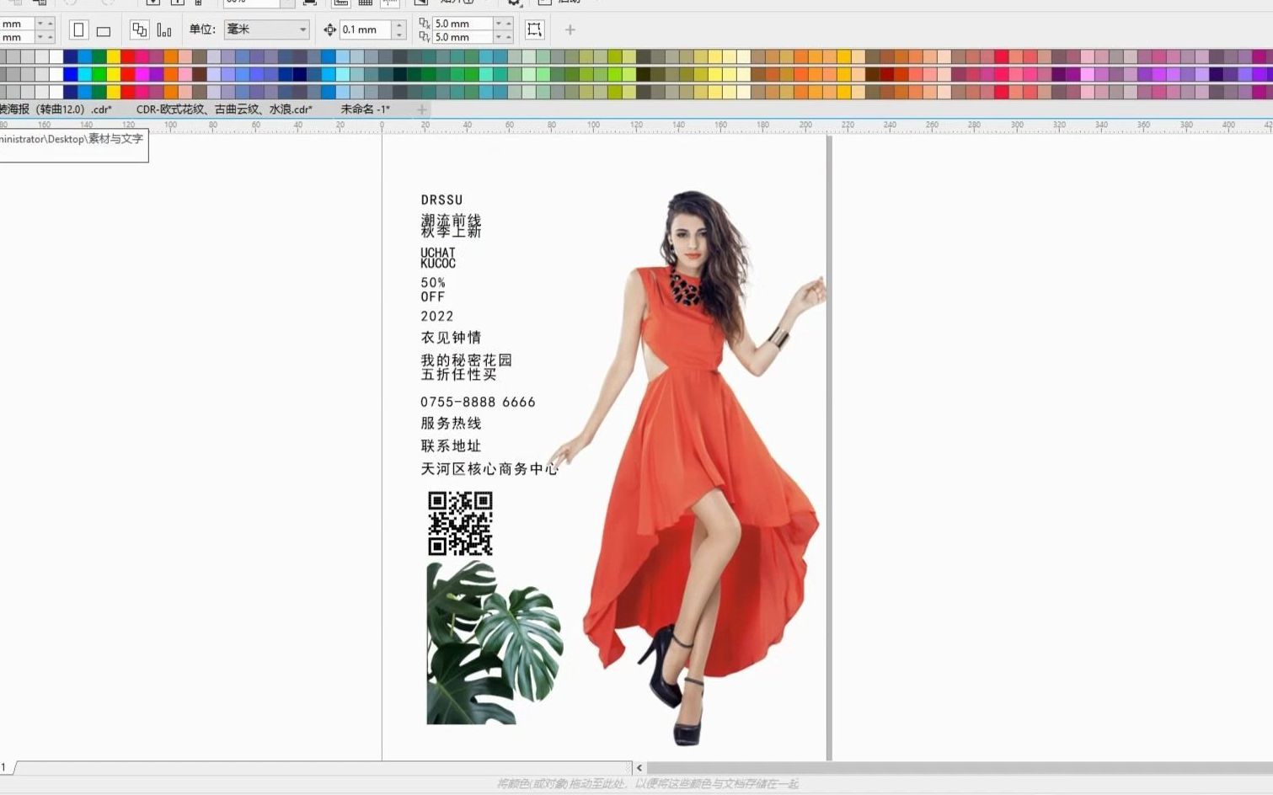Select the landscape page orientation icon

[x=103, y=29]
